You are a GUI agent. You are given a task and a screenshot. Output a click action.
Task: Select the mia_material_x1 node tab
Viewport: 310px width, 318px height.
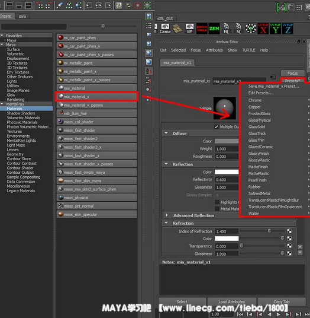(x=177, y=63)
